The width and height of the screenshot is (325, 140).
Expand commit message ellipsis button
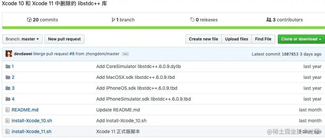[125, 54]
